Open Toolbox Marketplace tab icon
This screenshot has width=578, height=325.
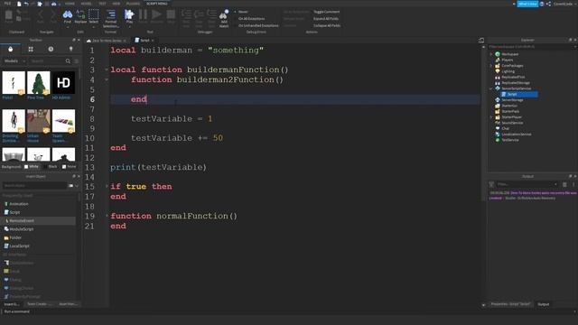tap(10, 49)
